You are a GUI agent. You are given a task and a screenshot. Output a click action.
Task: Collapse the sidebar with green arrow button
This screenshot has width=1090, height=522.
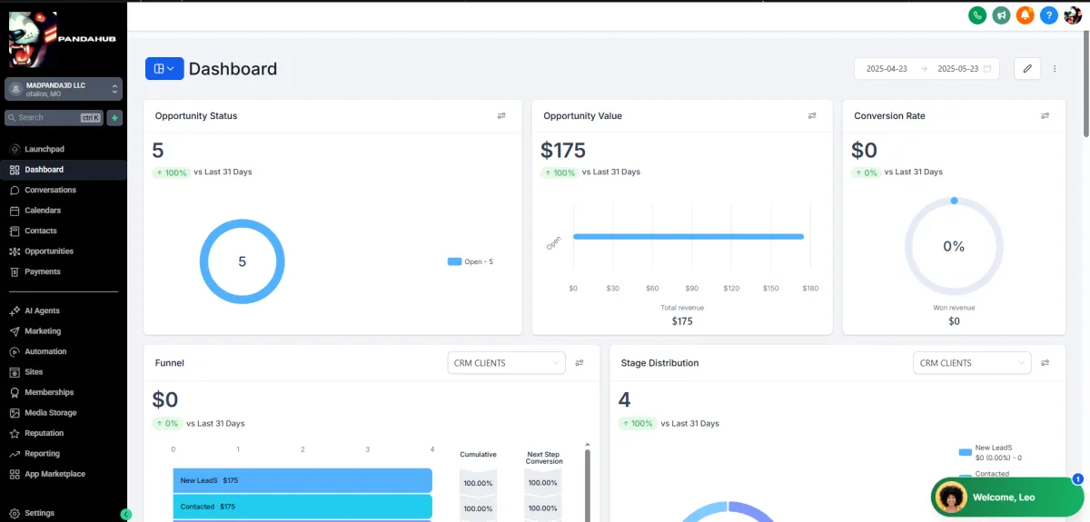point(126,515)
